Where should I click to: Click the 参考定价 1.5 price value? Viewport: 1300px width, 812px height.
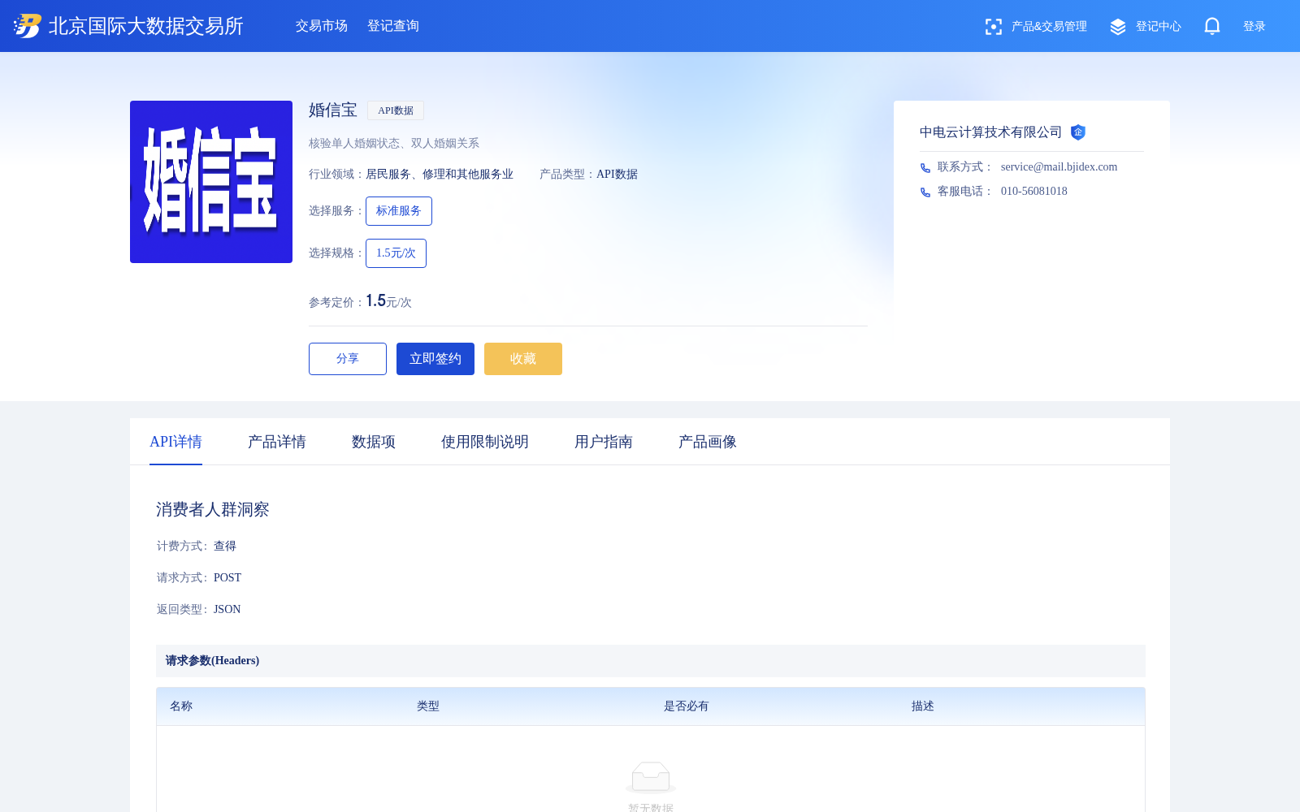[375, 301]
